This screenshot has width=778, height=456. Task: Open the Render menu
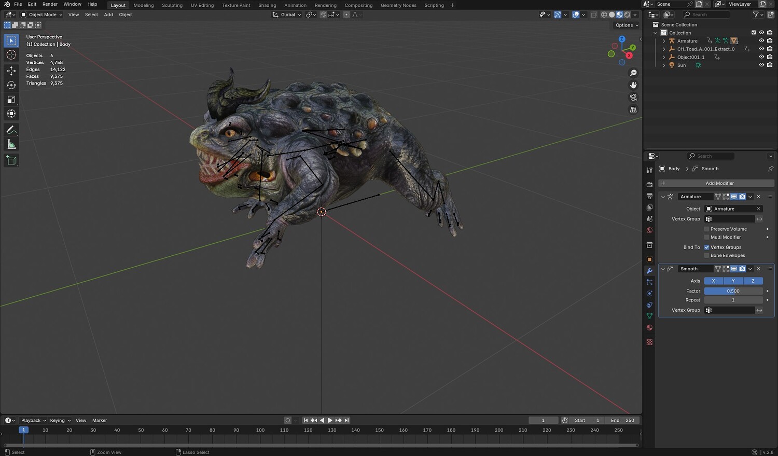(50, 4)
